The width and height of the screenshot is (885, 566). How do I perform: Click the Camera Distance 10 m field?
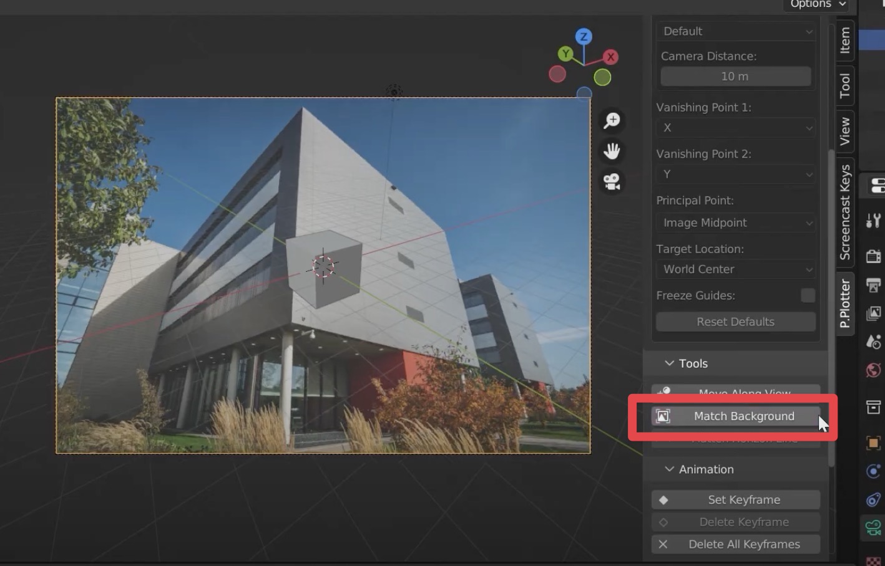coord(736,77)
